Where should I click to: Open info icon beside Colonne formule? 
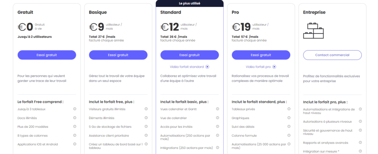(289, 136)
